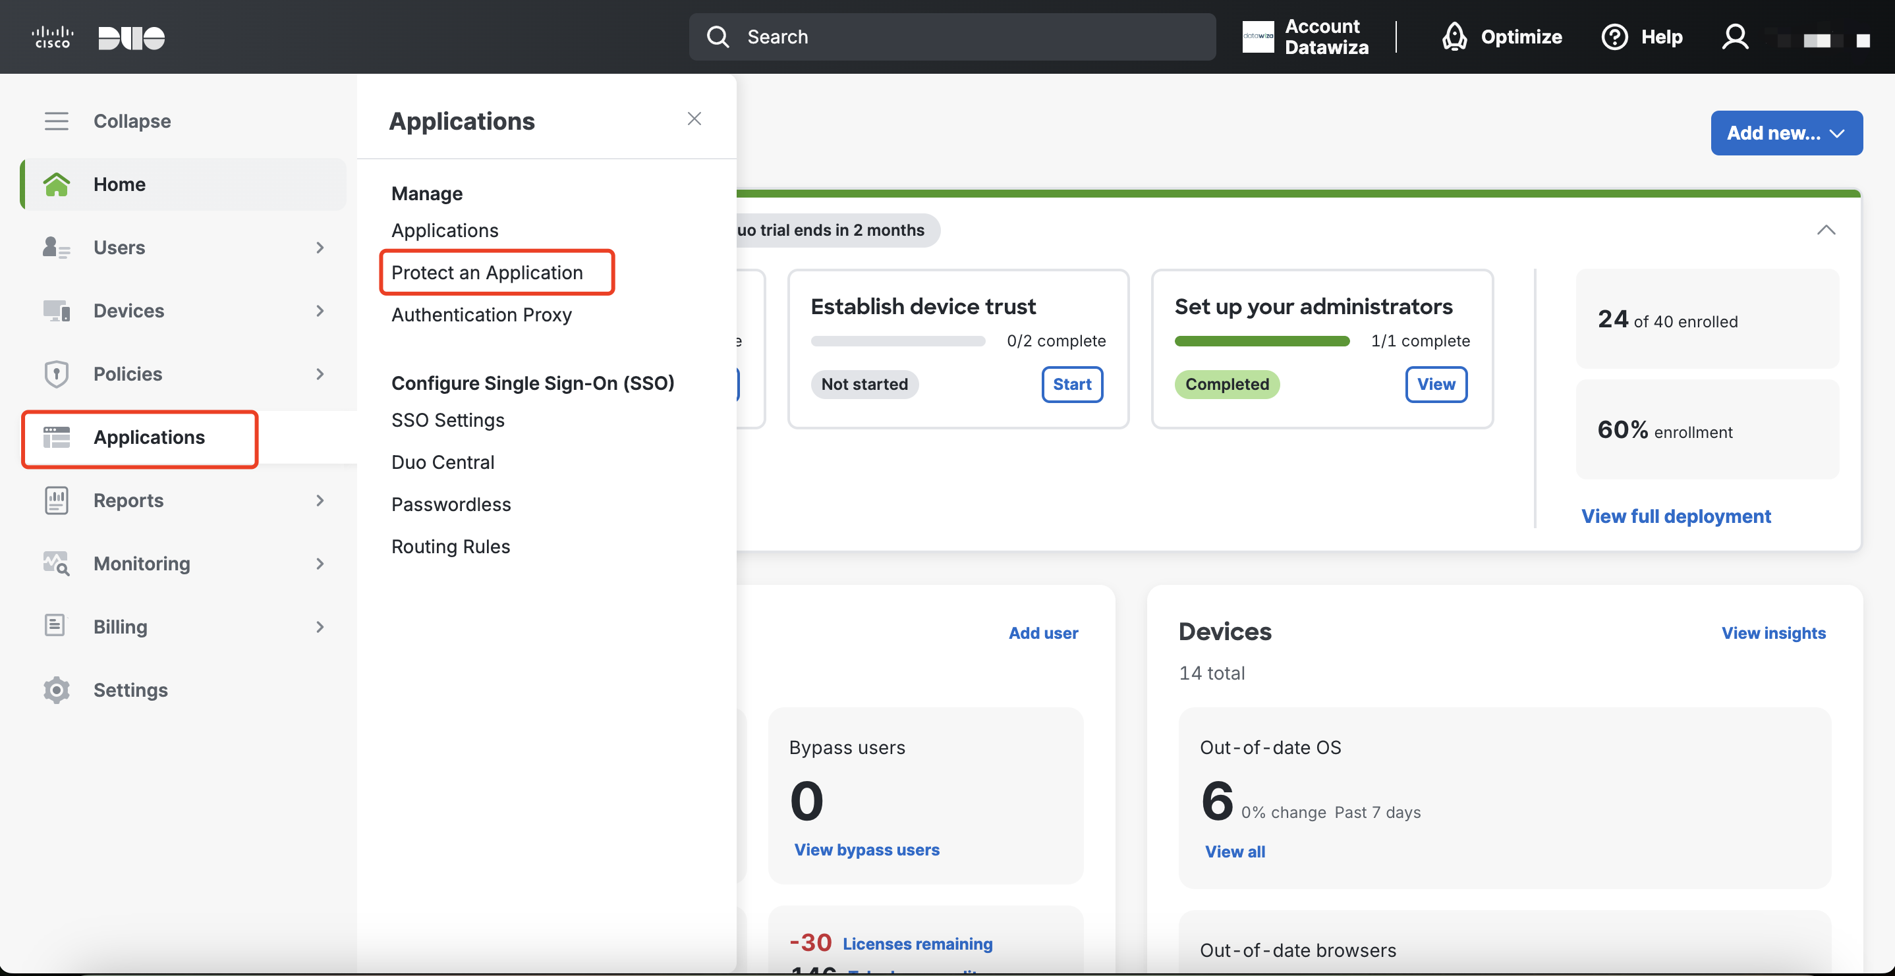
Task: Click Licenses remaining link
Action: point(917,944)
